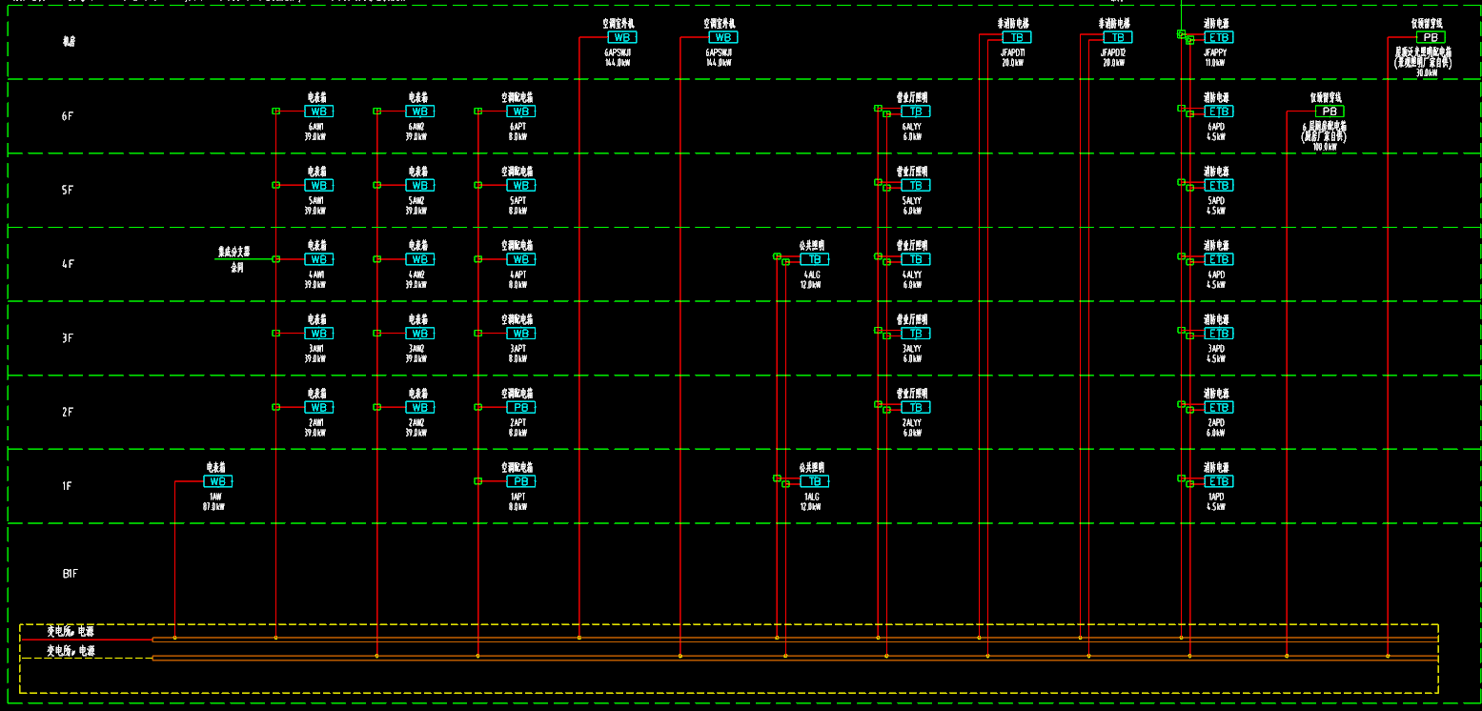The image size is (1482, 711).
Task: Select the ETB box labeled 2APD
Action: tap(1219, 407)
